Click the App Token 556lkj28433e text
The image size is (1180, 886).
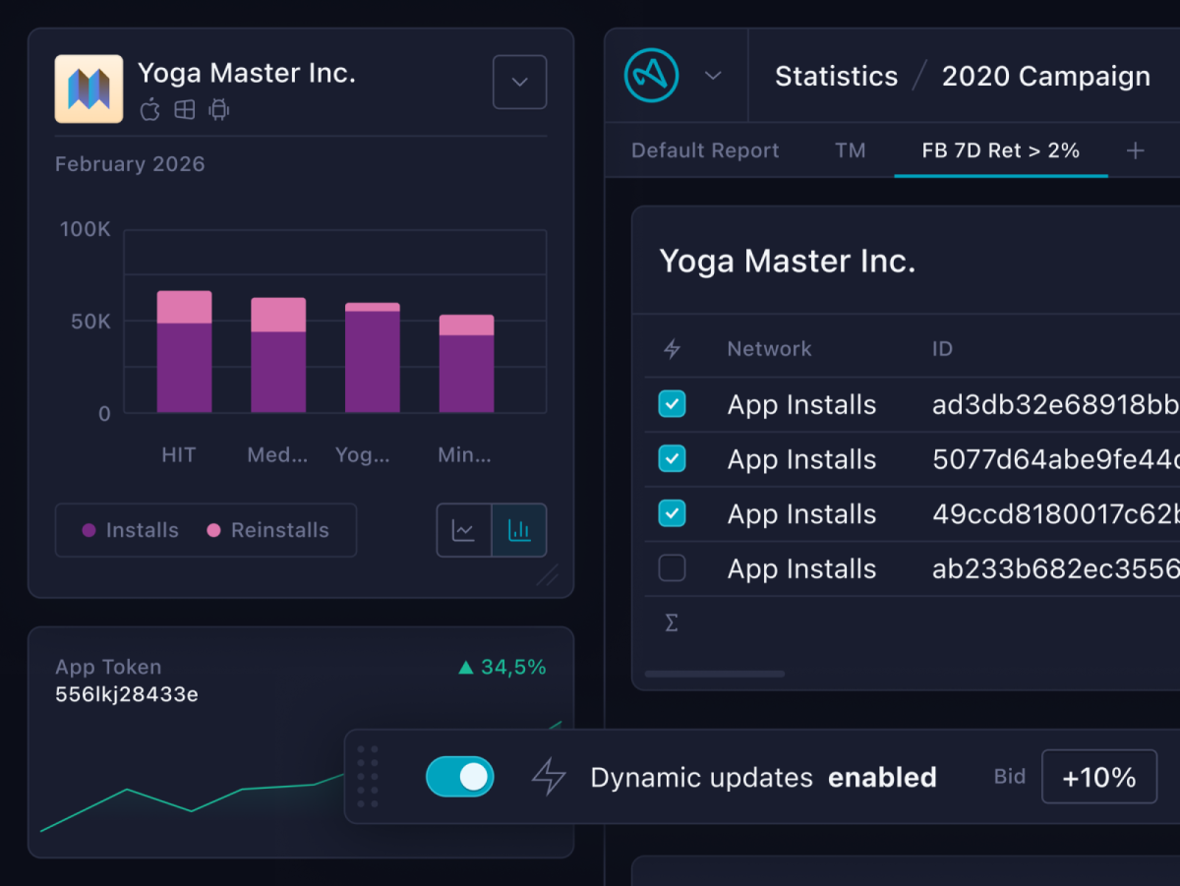tap(127, 694)
